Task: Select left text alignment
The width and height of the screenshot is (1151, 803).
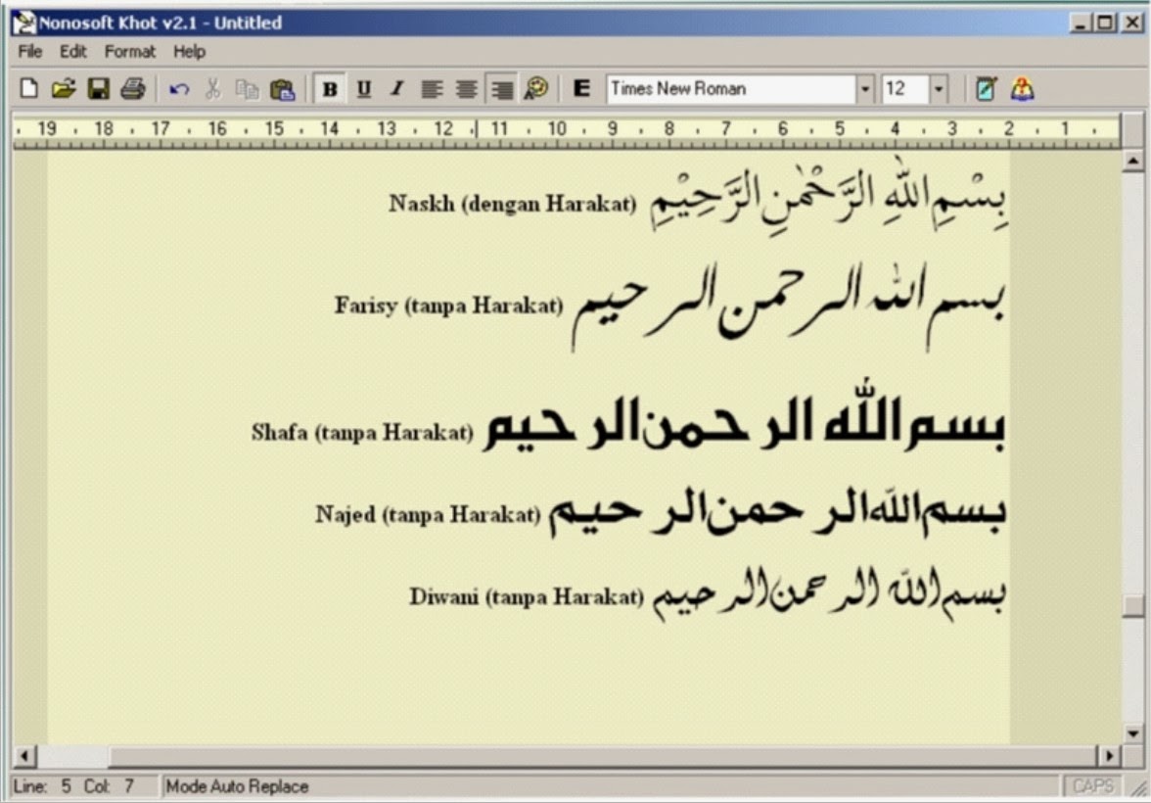Action: (430, 88)
